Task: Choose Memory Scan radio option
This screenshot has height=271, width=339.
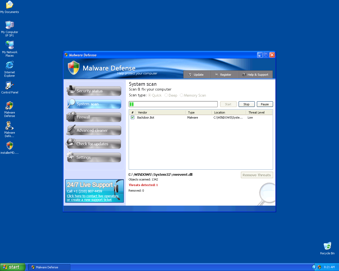Action: tap(182, 95)
